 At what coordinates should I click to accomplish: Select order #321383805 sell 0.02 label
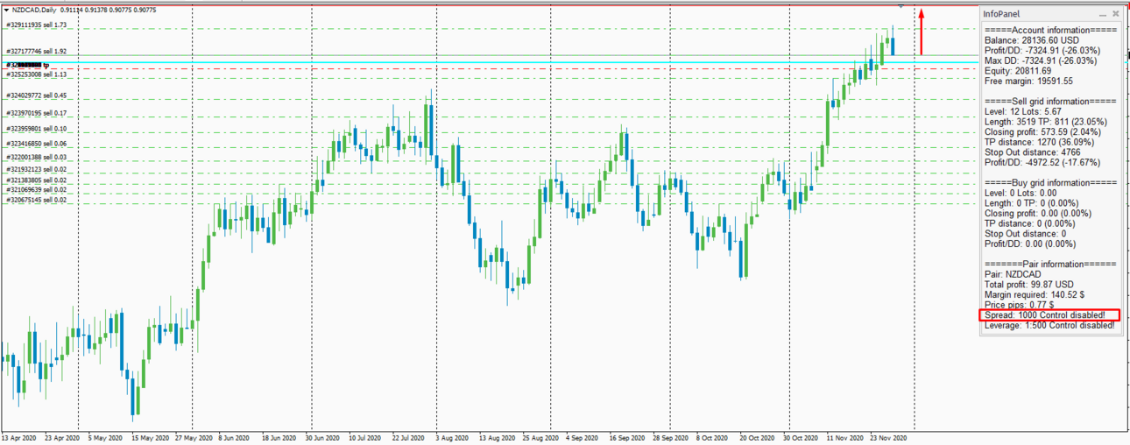[36, 180]
